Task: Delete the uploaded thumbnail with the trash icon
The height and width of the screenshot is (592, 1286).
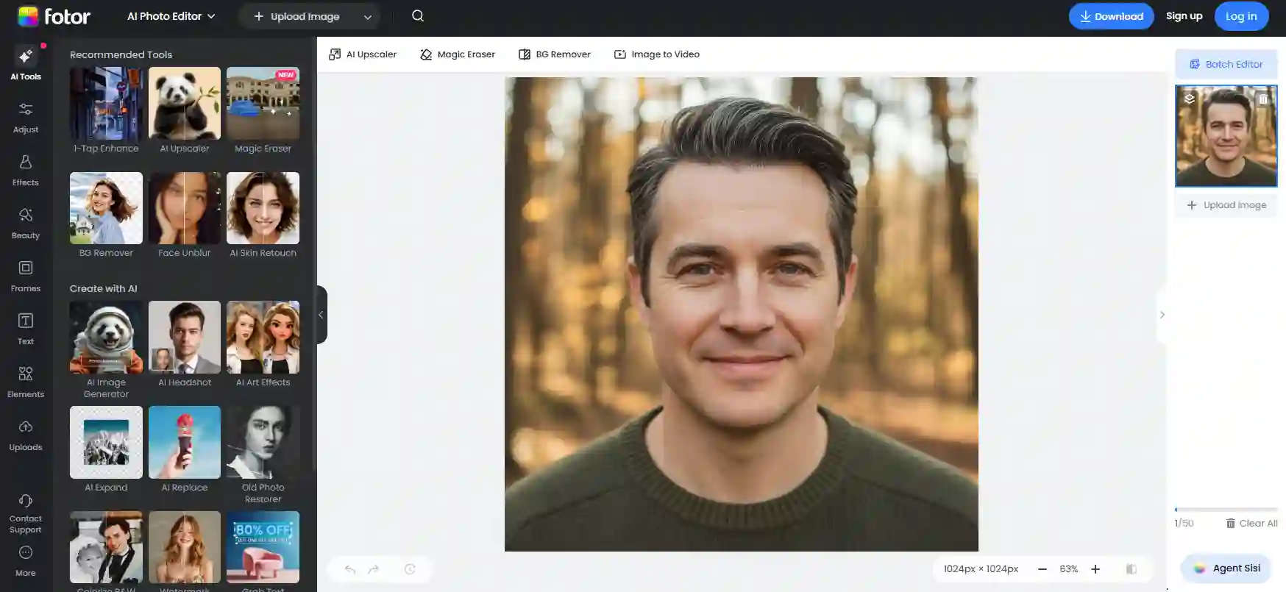Action: tap(1263, 99)
